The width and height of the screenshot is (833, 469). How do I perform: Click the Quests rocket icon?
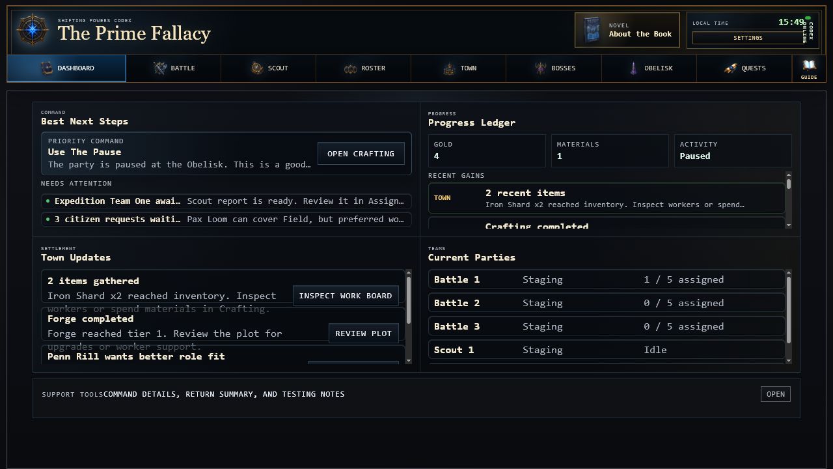click(x=730, y=68)
